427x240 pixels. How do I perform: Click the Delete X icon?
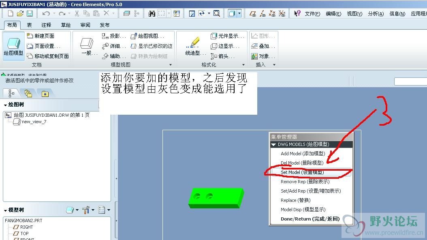point(107,13)
